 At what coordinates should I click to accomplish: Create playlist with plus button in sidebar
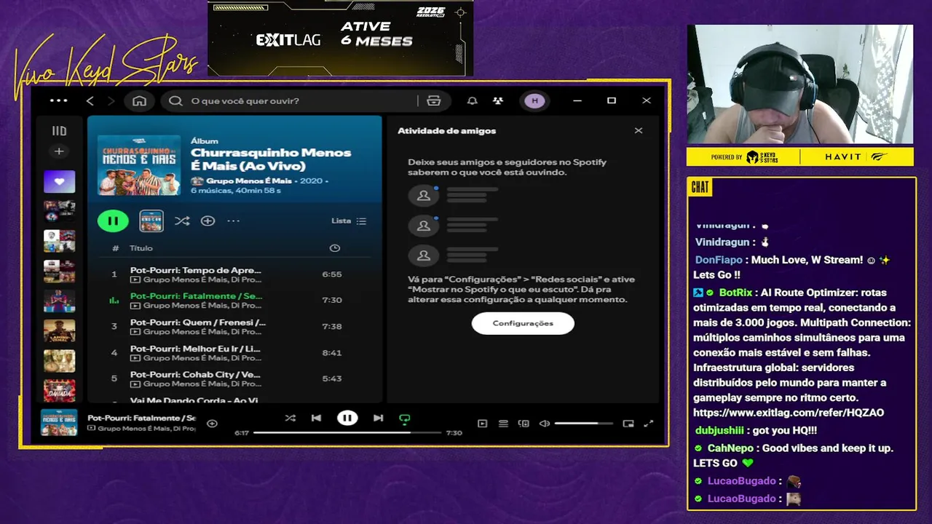[x=59, y=151]
